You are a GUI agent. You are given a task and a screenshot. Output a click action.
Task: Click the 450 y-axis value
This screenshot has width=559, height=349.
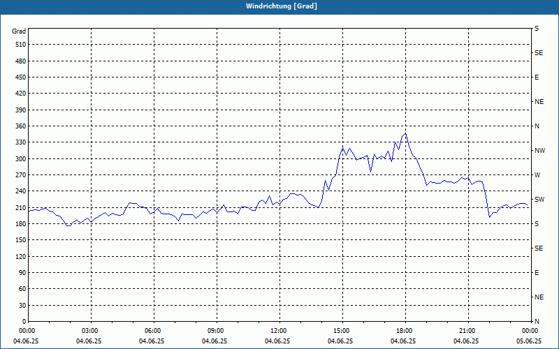click(21, 77)
